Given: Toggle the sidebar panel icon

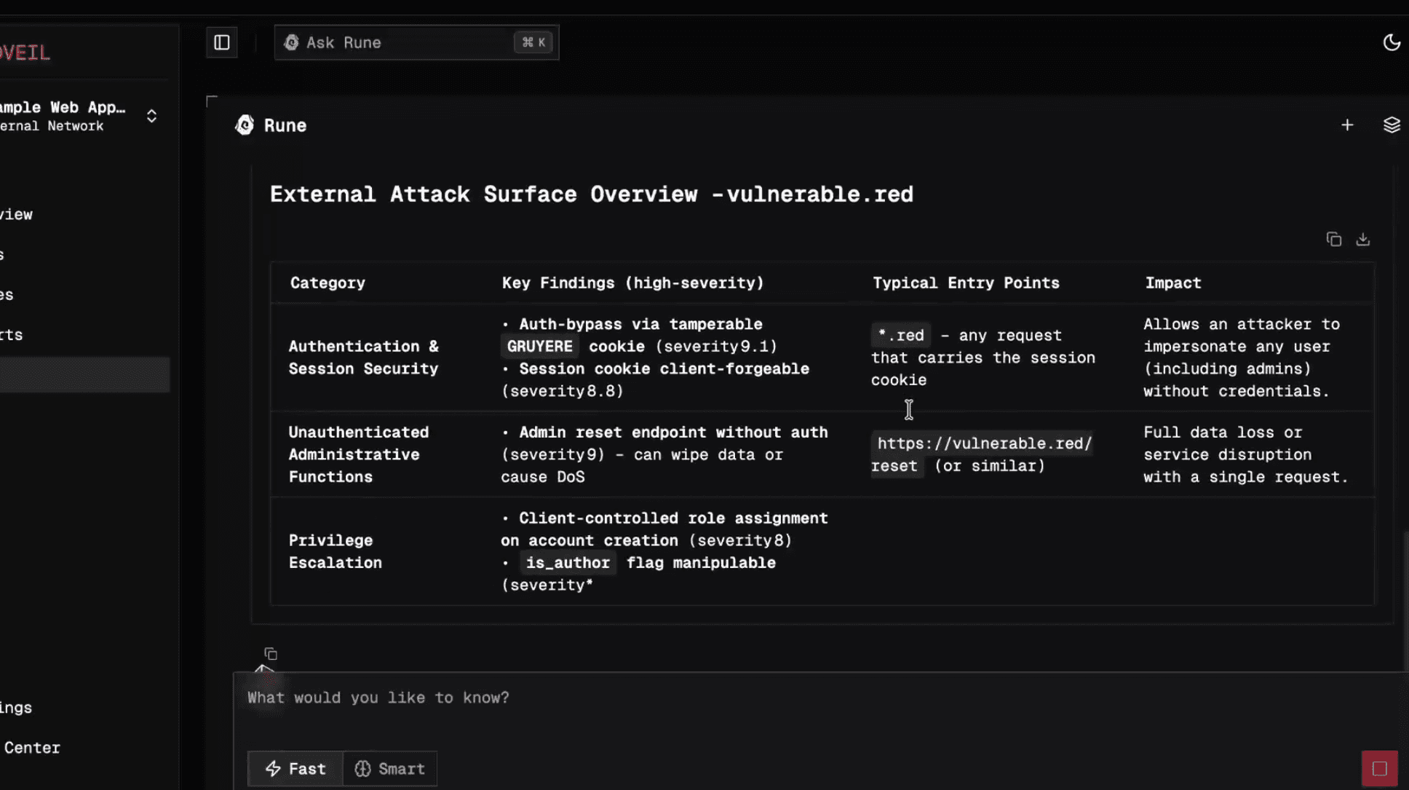Looking at the screenshot, I should pyautogui.click(x=222, y=43).
